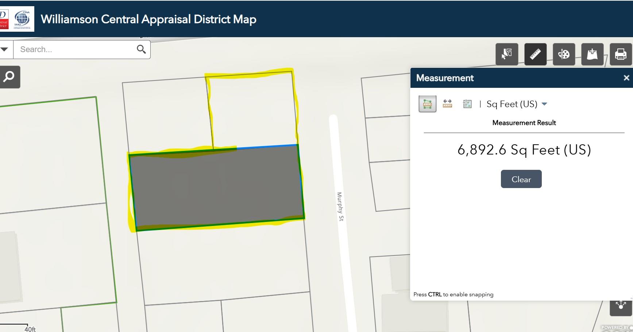Switch to Distance measurement mode
The height and width of the screenshot is (332, 633).
447,104
